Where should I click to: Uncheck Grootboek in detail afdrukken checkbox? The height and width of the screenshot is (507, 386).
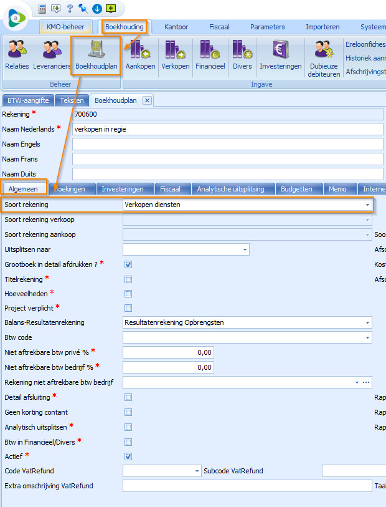[x=128, y=264]
